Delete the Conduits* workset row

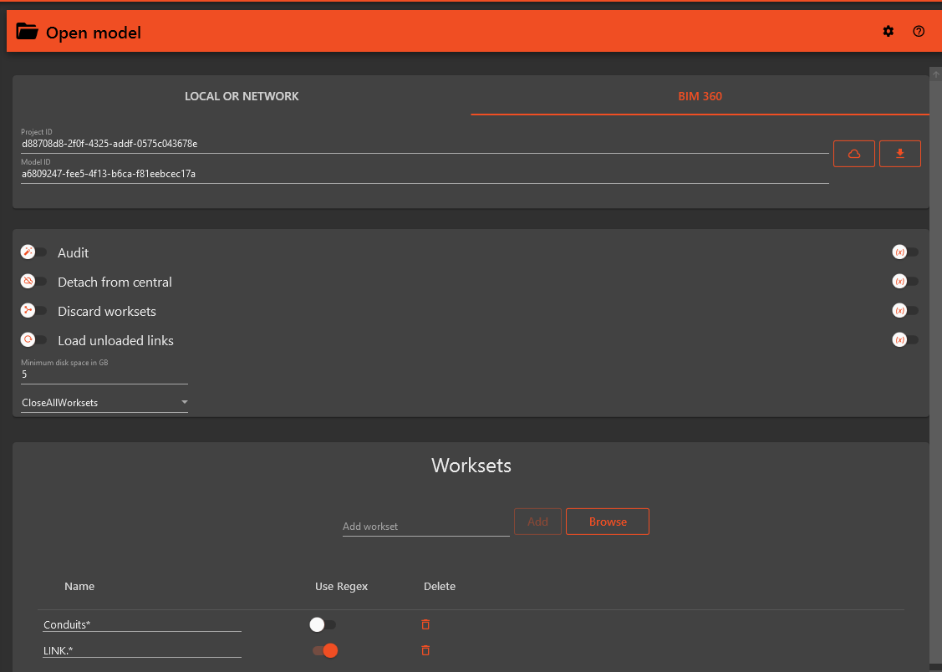point(425,624)
